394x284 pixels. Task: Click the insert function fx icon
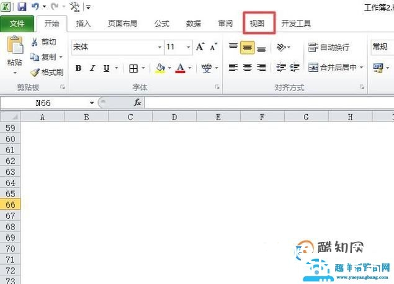pyautogui.click(x=137, y=103)
